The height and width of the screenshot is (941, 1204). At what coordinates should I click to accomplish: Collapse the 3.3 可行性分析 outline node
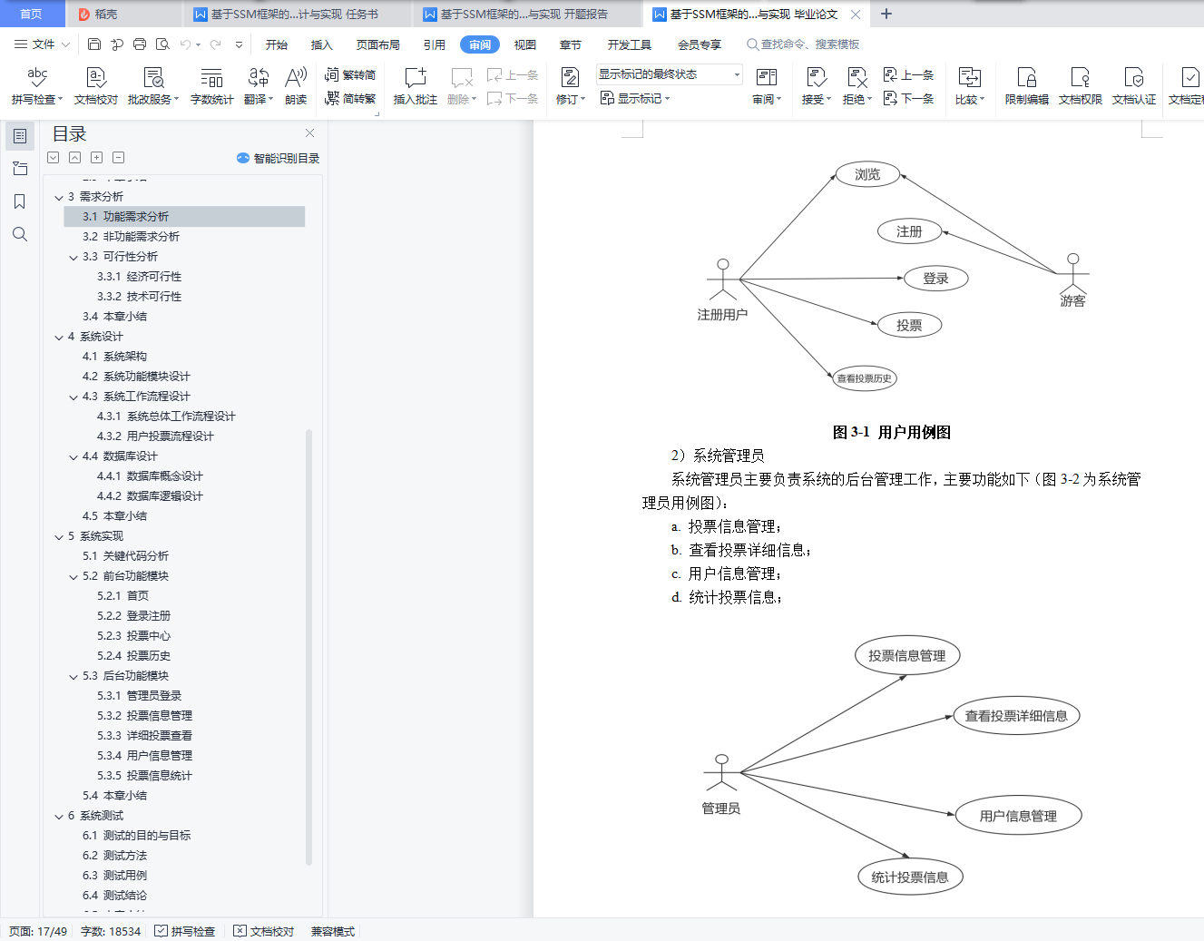click(73, 257)
